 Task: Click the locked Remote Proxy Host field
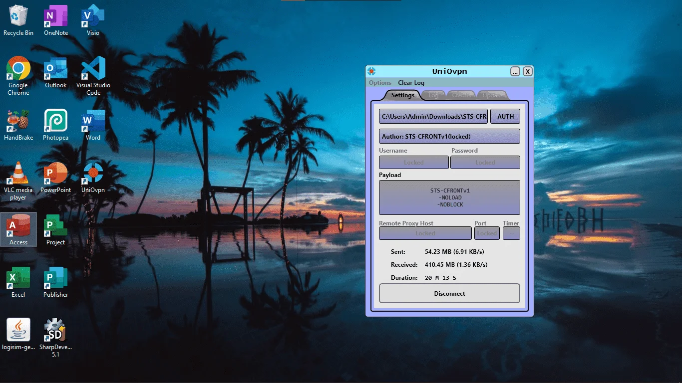[425, 233]
